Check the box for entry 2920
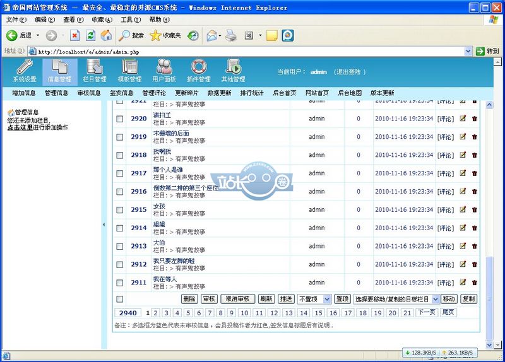505x362 pixels. [x=120, y=119]
